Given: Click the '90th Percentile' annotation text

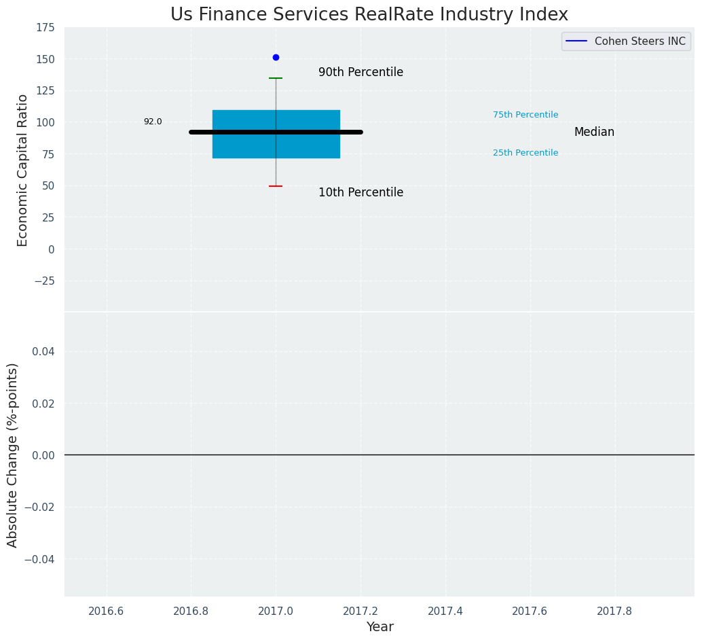Looking at the screenshot, I should (361, 73).
